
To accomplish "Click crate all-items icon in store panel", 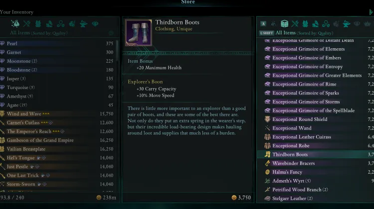I will pos(284,23).
